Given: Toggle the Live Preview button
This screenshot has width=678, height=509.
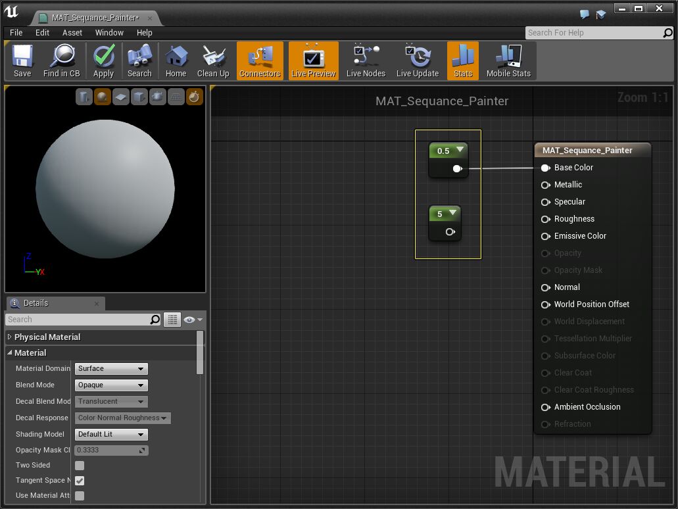Looking at the screenshot, I should 313,61.
